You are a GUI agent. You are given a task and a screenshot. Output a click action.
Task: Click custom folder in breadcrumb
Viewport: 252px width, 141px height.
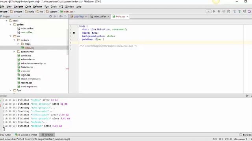(x=52, y=11)
